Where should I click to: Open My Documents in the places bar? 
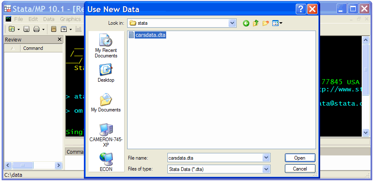tap(106, 103)
